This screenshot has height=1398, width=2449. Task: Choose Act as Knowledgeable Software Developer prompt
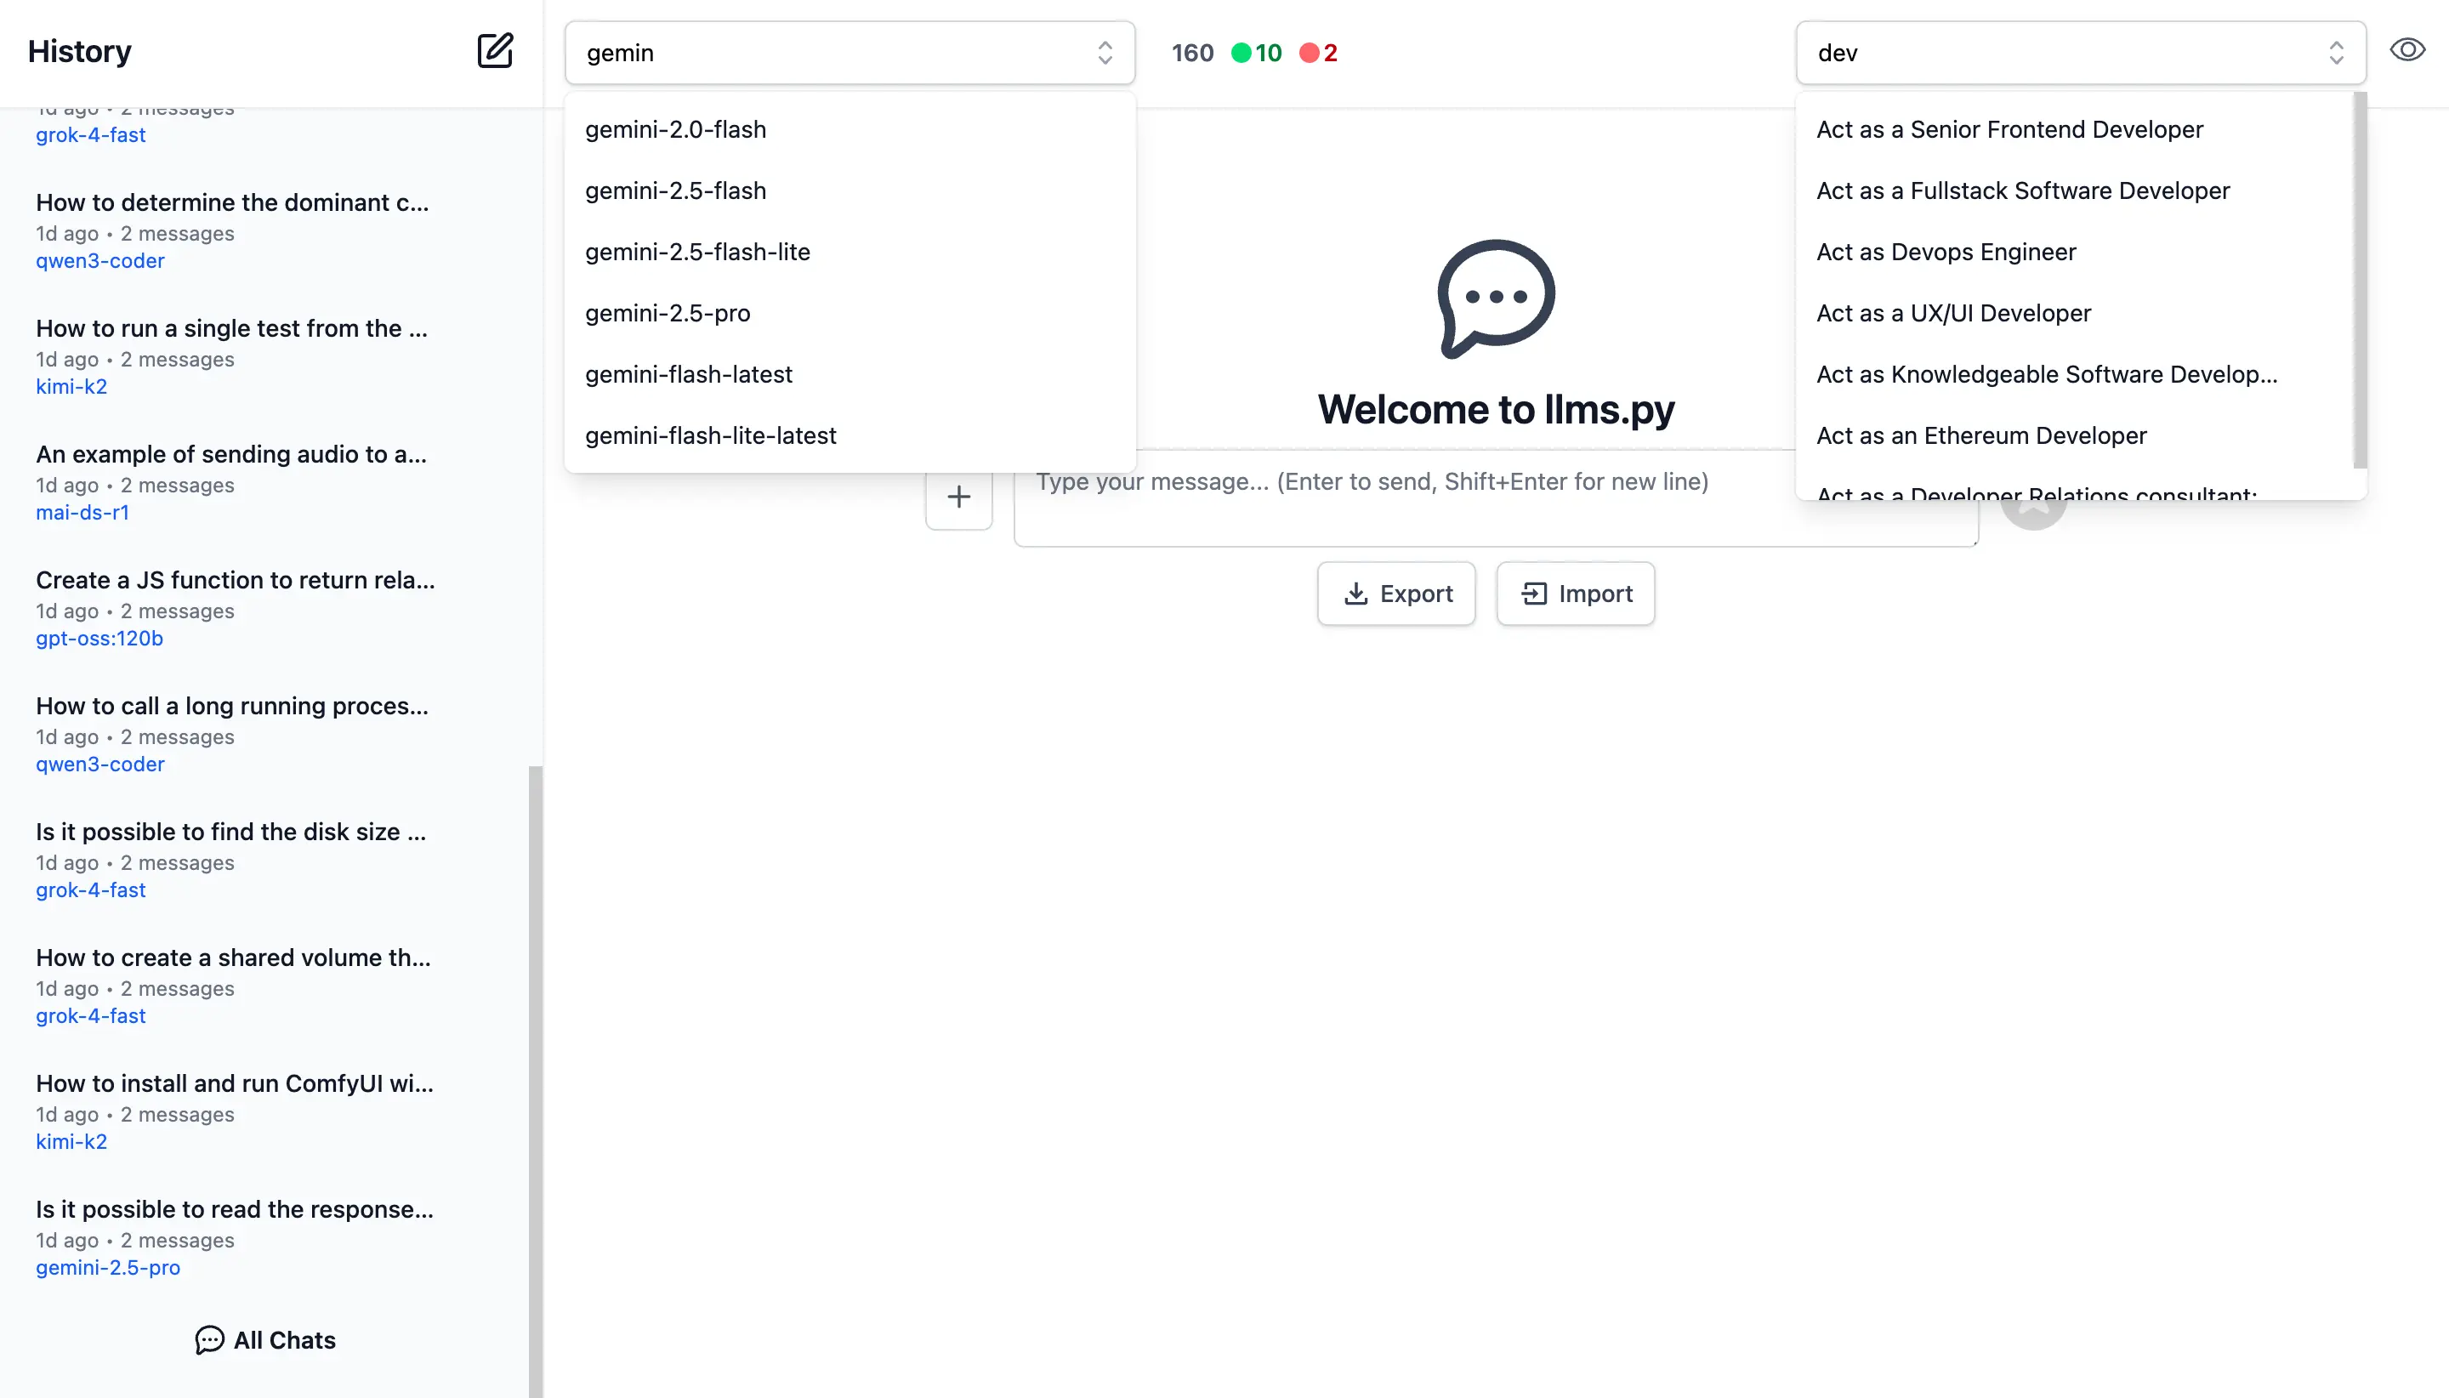click(x=2074, y=374)
